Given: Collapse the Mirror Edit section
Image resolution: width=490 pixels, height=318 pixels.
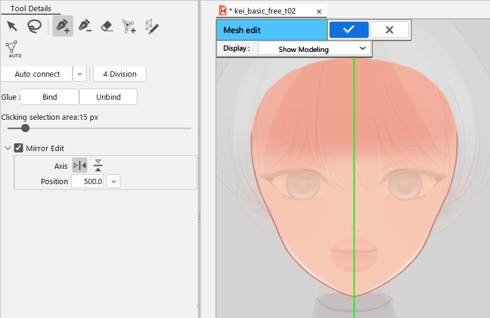Looking at the screenshot, I should (x=7, y=148).
